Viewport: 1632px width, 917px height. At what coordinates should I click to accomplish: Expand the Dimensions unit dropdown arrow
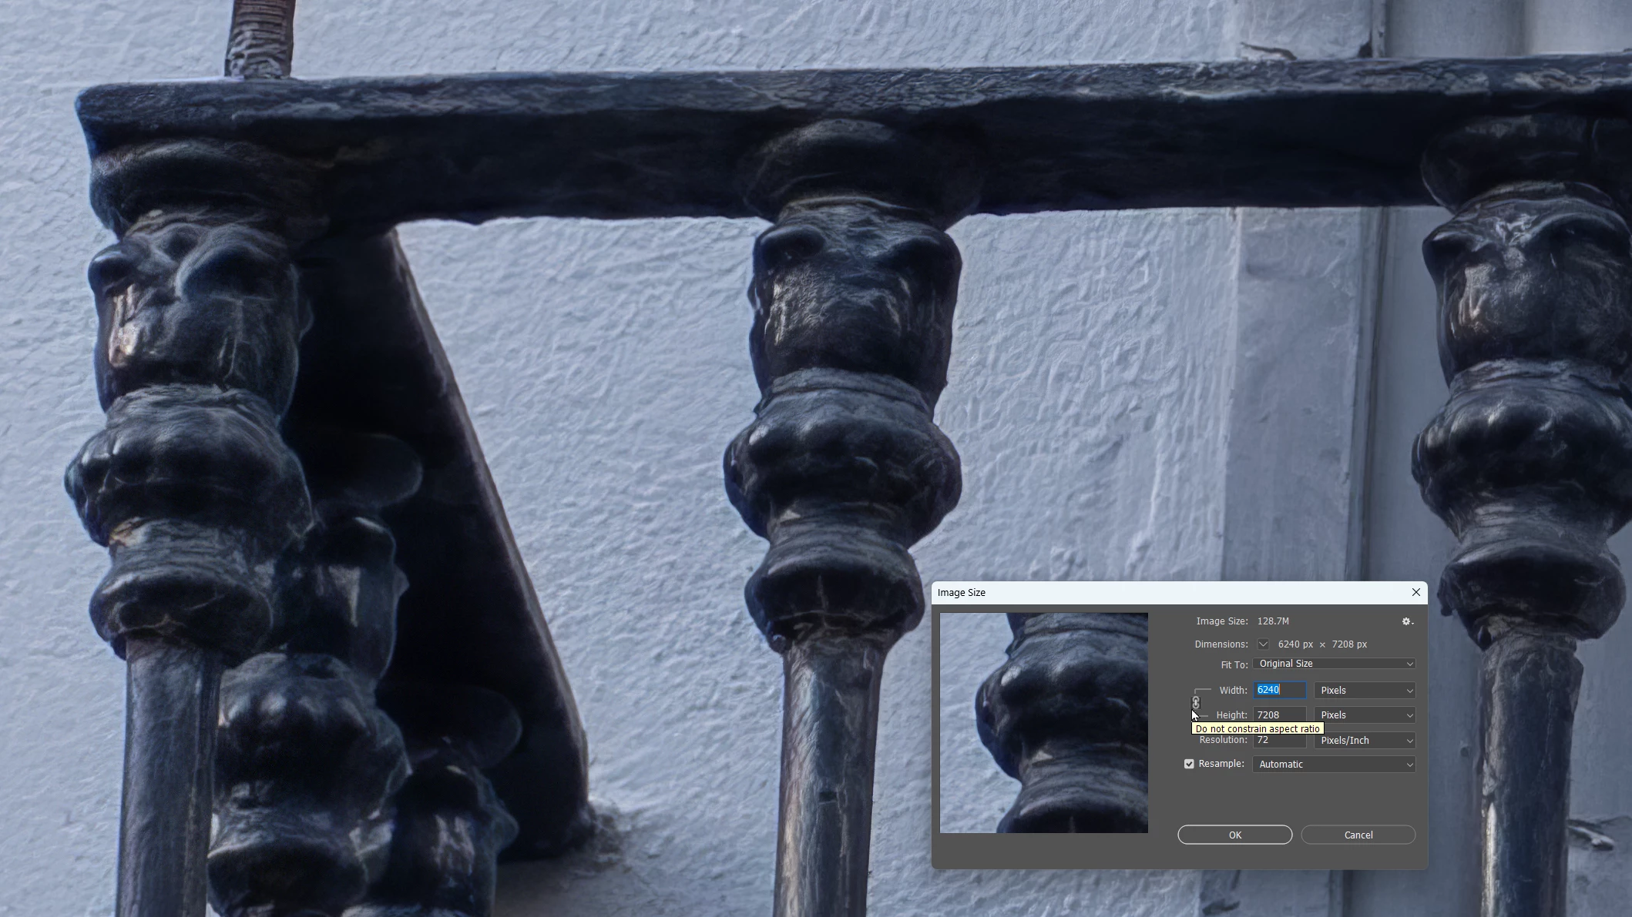(x=1263, y=644)
